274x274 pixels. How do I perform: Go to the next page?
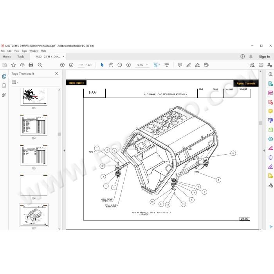click(x=71, y=65)
